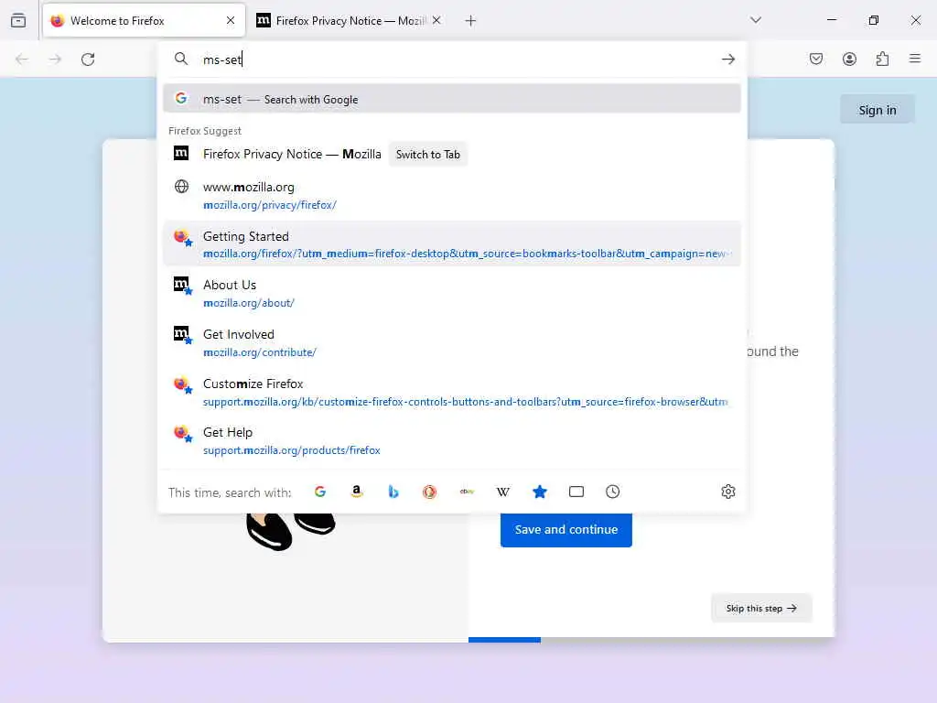Search history via clock icon
The width and height of the screenshot is (937, 703).
tap(612, 492)
